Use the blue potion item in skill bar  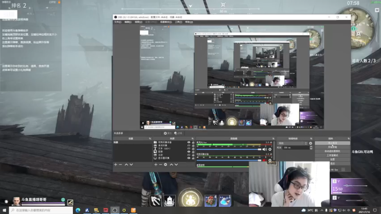(x=225, y=201)
